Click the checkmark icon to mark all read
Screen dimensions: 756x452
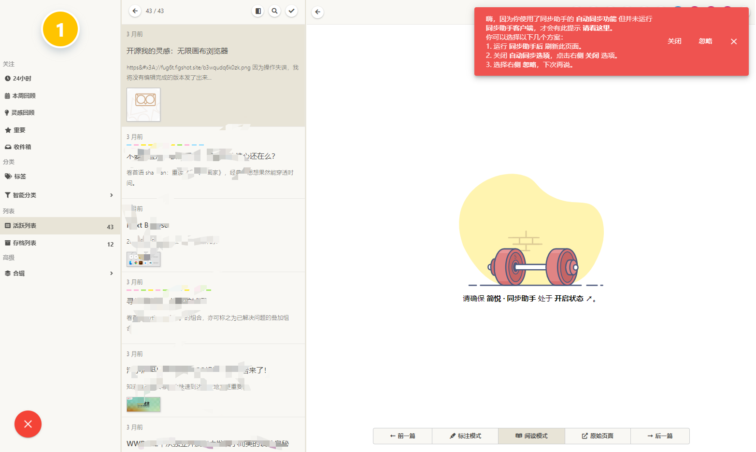(x=291, y=11)
